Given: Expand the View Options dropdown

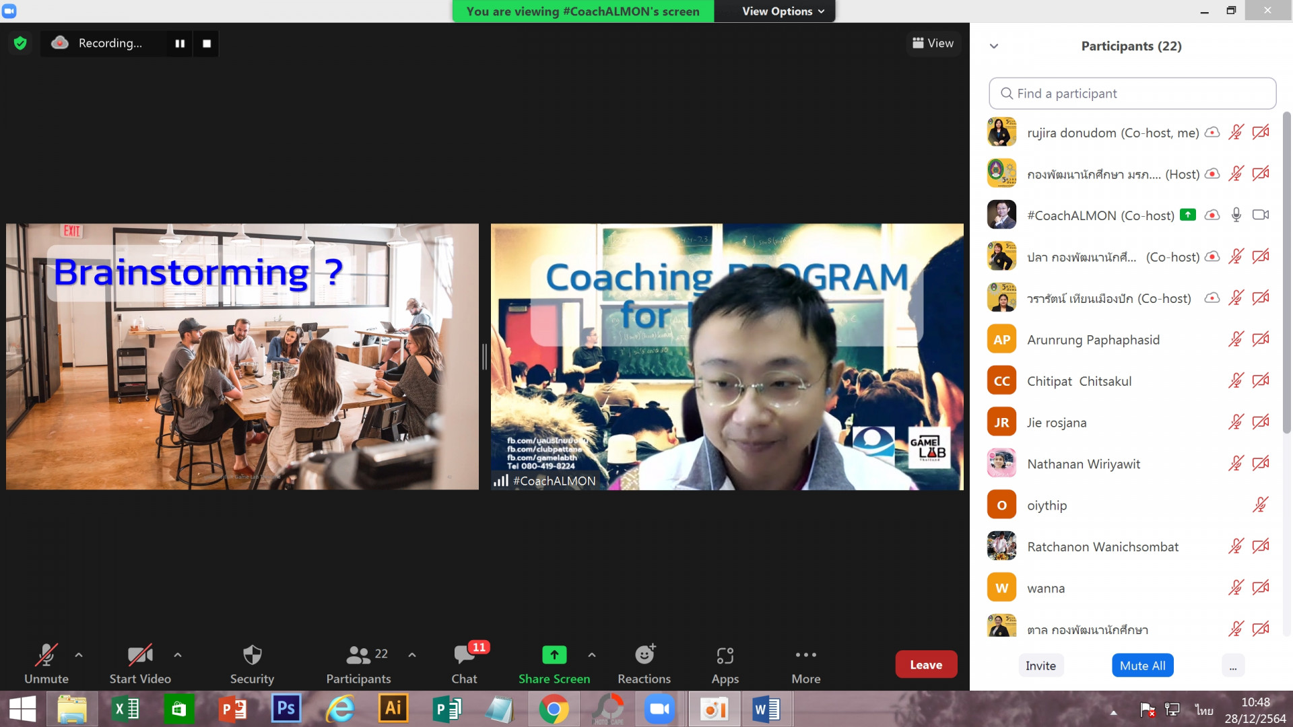Looking at the screenshot, I should [x=783, y=11].
